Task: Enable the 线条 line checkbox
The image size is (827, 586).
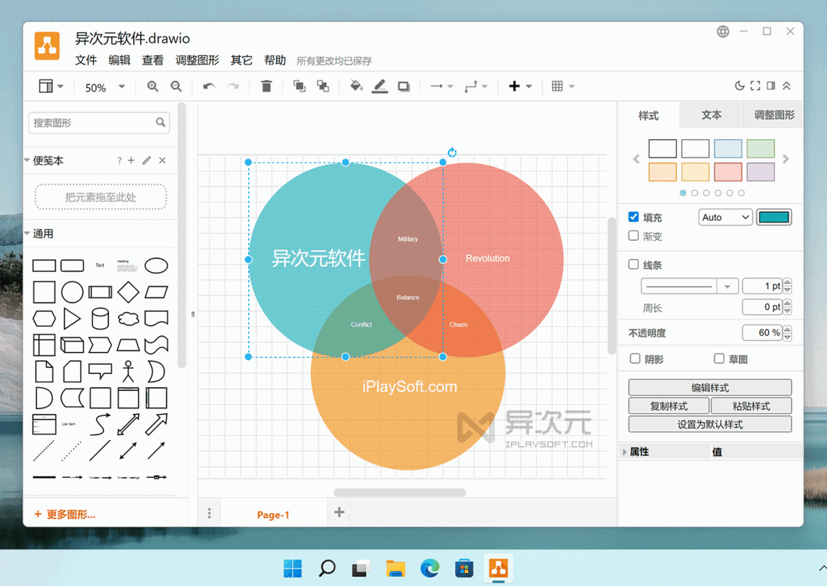Action: coord(634,264)
